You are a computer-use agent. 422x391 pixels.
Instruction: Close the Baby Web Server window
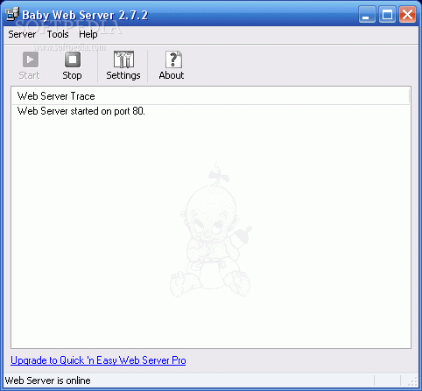(x=407, y=14)
